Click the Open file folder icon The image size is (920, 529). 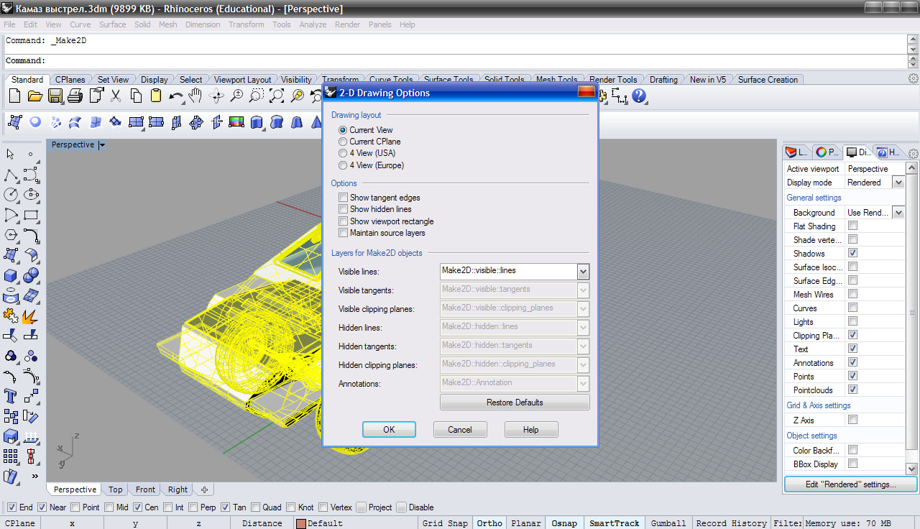coord(34,96)
